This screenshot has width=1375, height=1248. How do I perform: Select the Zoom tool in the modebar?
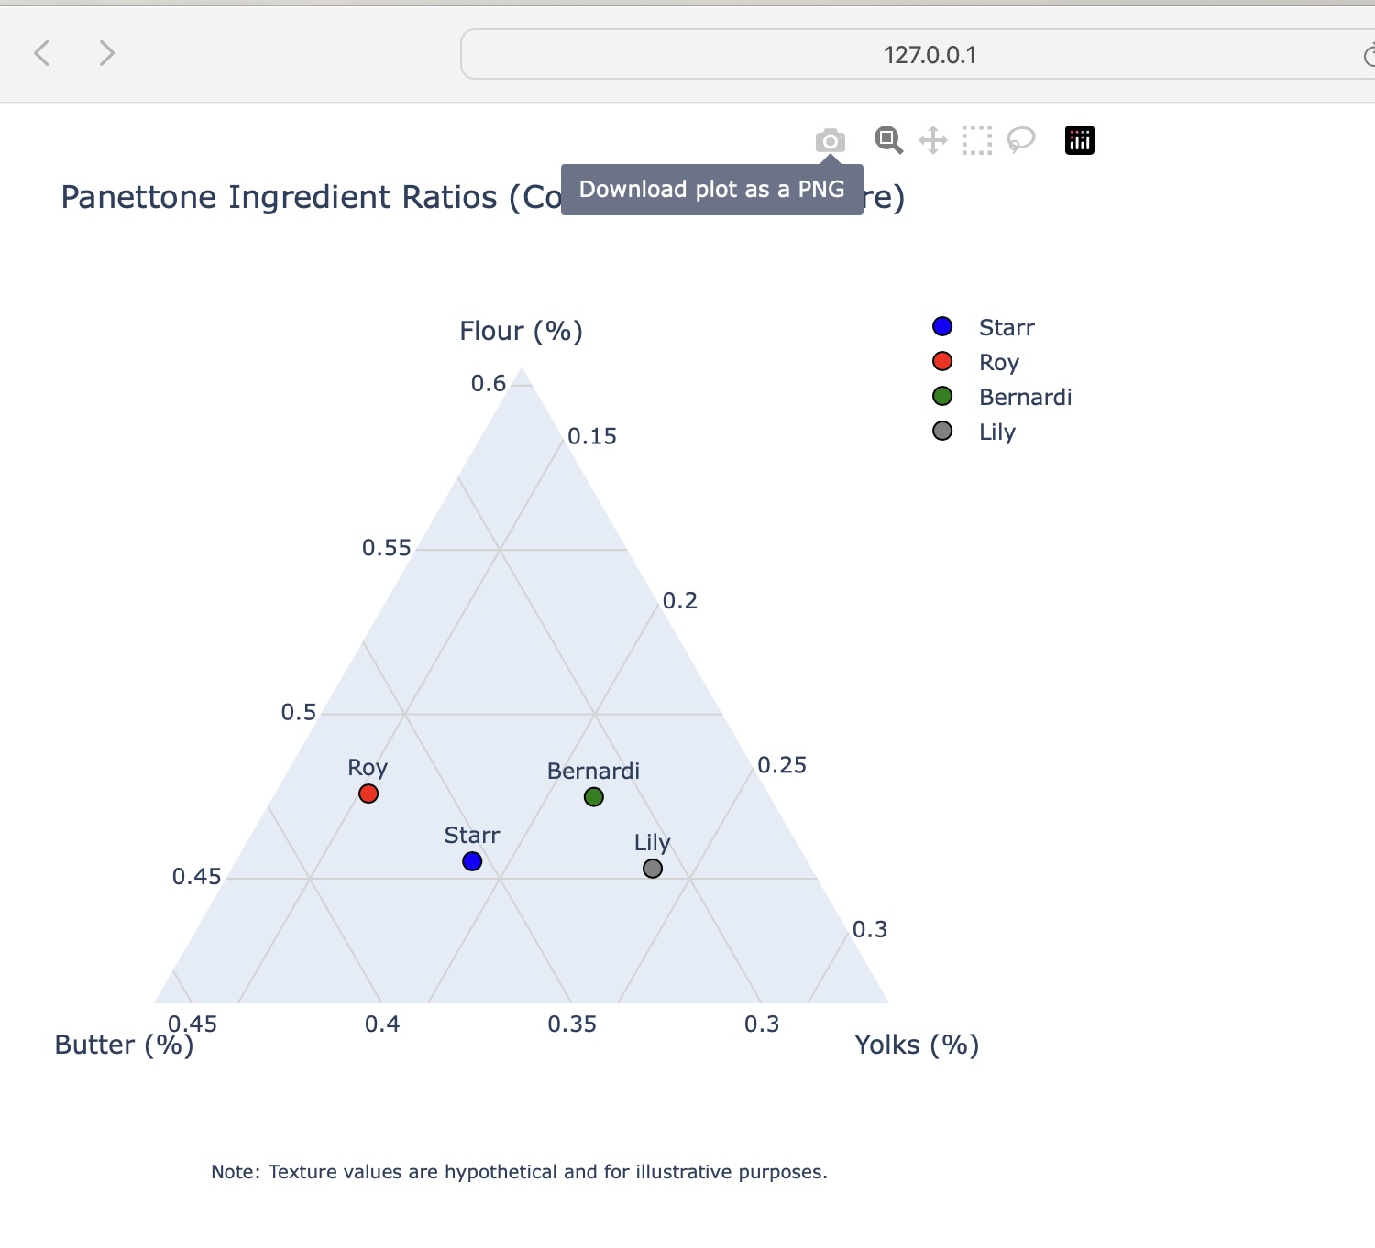(887, 140)
